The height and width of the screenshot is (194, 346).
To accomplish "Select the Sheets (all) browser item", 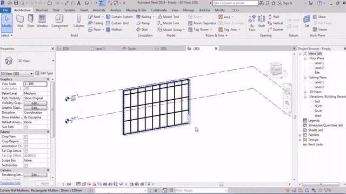I will tap(315, 130).
